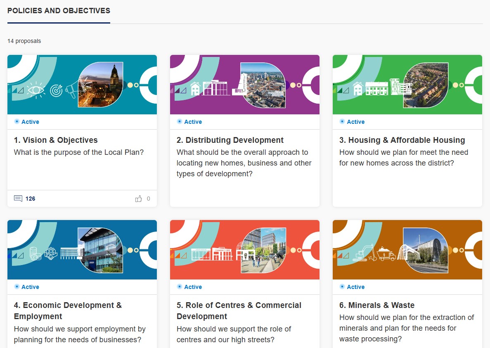Click the target icon in Vision banner
Image resolution: width=490 pixels, height=348 pixels.
tap(56, 90)
